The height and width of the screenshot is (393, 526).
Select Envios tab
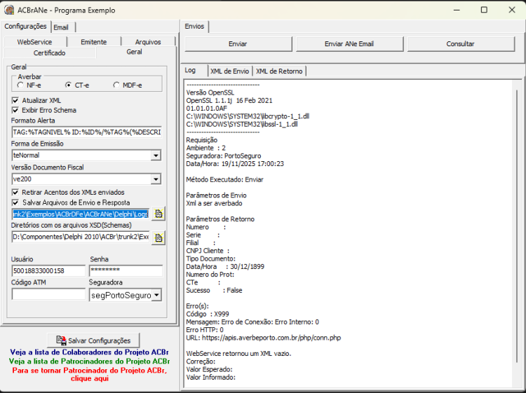tap(194, 26)
